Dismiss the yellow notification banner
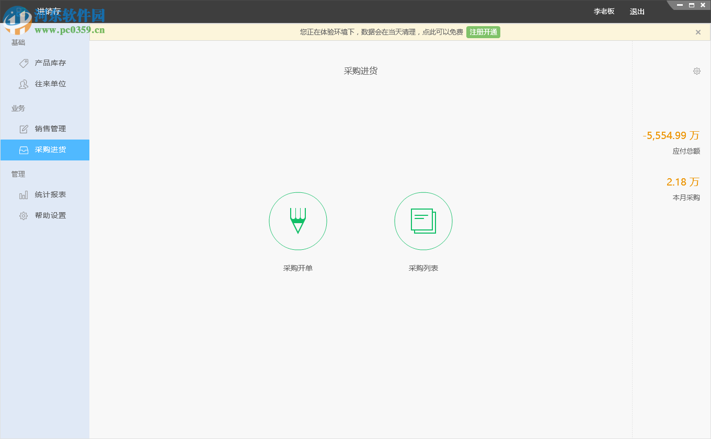The width and height of the screenshot is (711, 439). pos(698,32)
